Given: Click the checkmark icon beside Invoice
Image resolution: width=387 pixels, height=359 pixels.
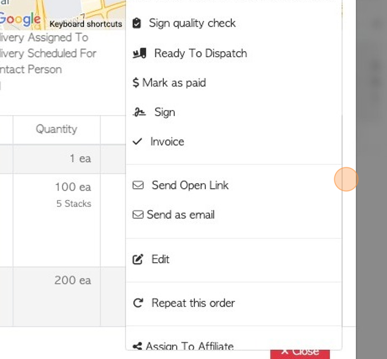Looking at the screenshot, I should [137, 142].
